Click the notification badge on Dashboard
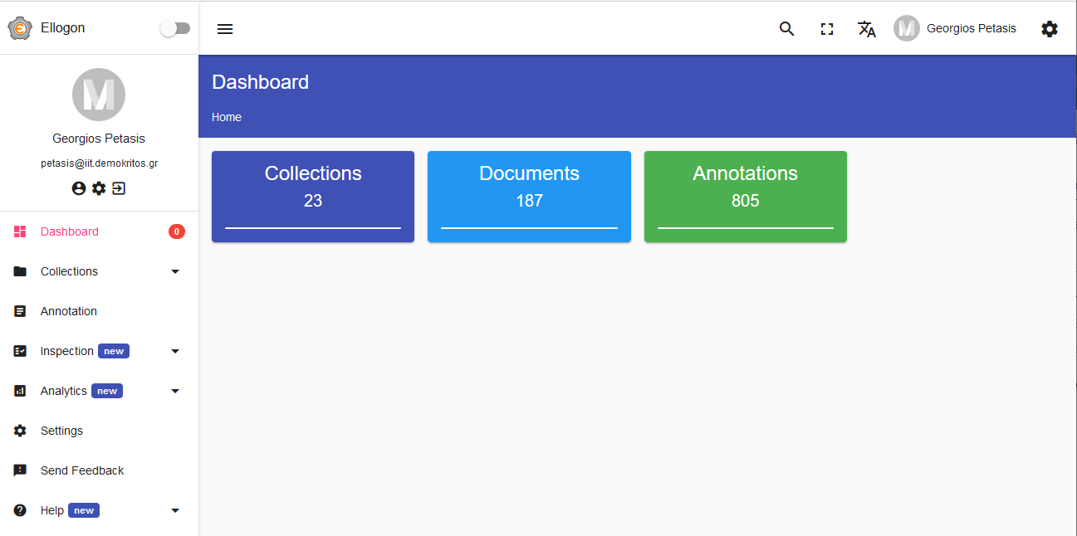Screen dimensions: 1077x536 [x=177, y=231]
